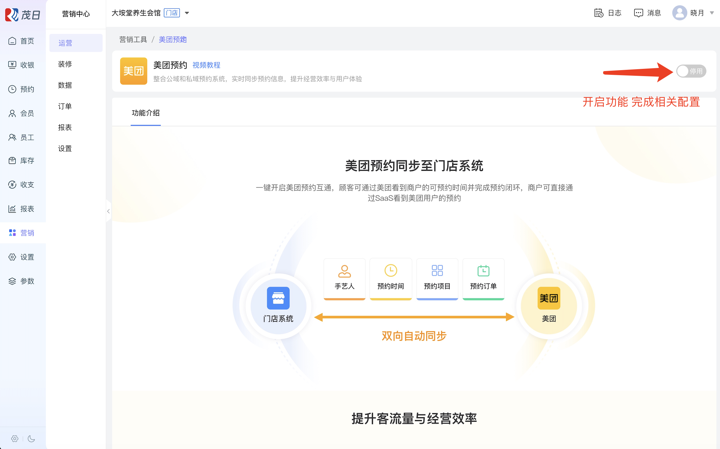
Task: Enable the 美团预约 停用 toggle switch
Action: coord(691,71)
